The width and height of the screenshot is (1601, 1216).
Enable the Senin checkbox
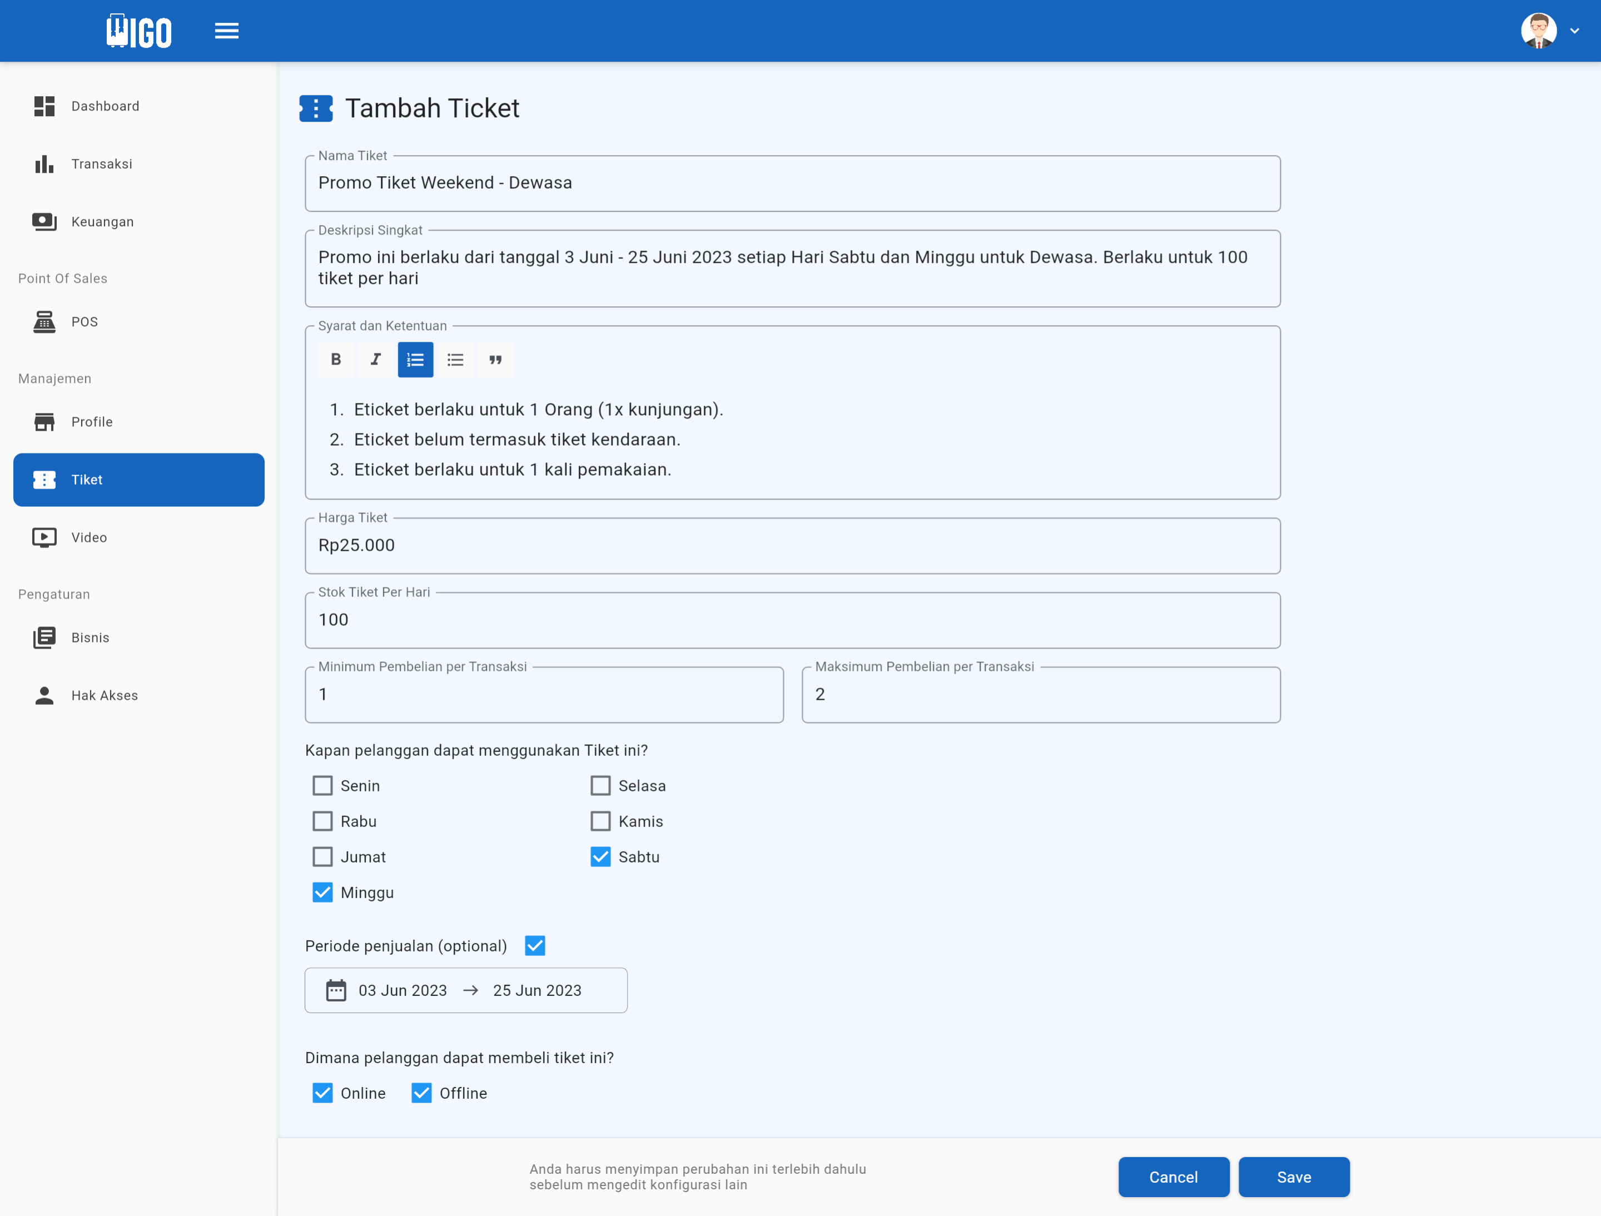(x=322, y=785)
